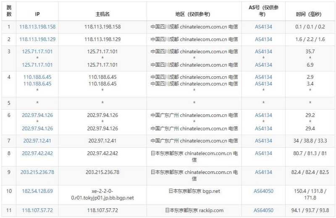Viewport: 336px width, 218px height.
Task: Click hop number 5 cell
Action: click(9, 103)
